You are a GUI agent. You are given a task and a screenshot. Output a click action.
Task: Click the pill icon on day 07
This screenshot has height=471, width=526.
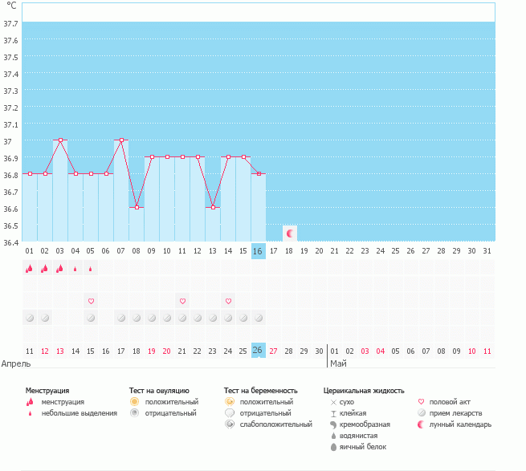121,318
